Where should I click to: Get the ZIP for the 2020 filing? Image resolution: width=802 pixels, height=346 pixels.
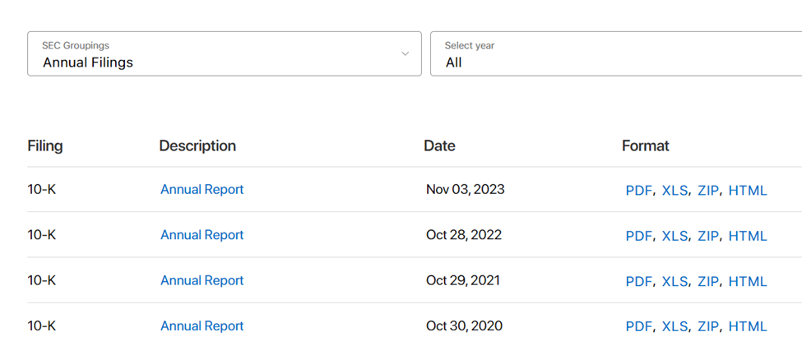click(707, 327)
